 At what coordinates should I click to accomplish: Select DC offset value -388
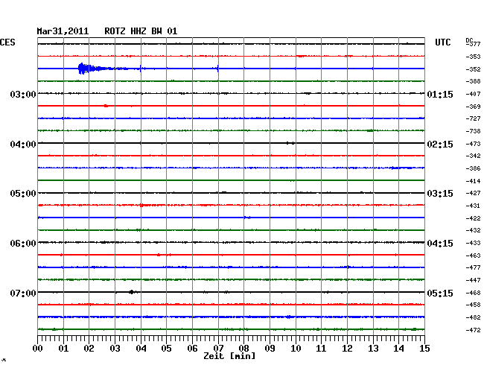click(x=474, y=81)
